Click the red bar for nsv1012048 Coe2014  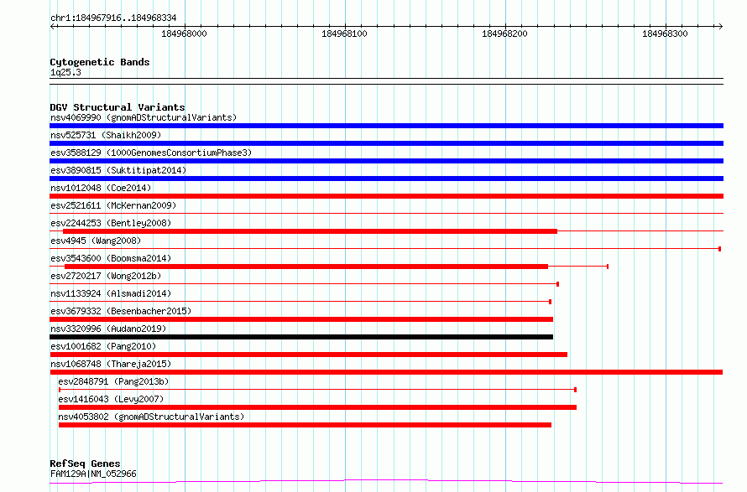point(386,196)
